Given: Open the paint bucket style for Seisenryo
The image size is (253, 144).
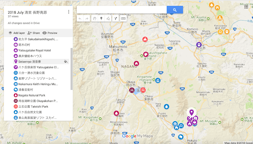Looking at the screenshot, I should (66, 62).
